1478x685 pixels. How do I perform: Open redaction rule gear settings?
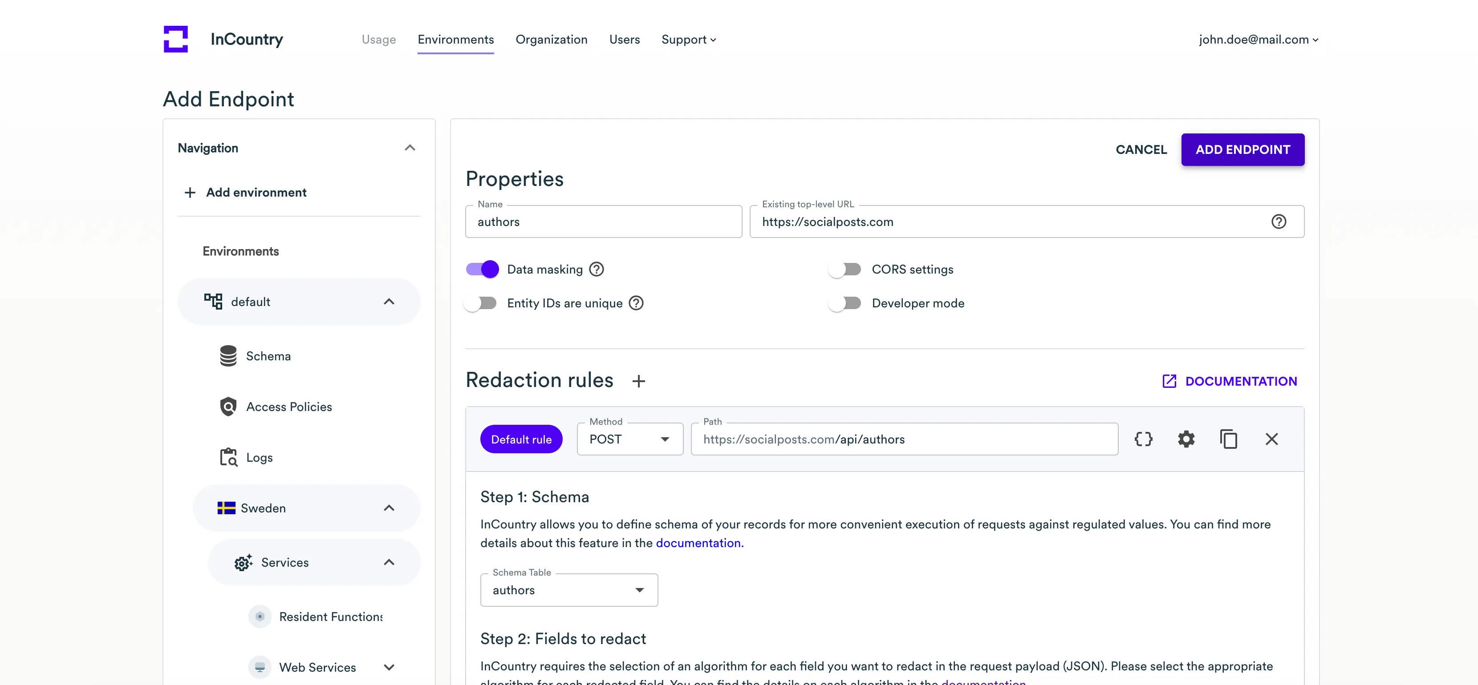coord(1186,439)
